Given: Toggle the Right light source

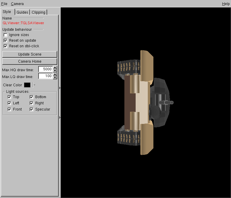Looking at the screenshot, I should [x=31, y=103].
